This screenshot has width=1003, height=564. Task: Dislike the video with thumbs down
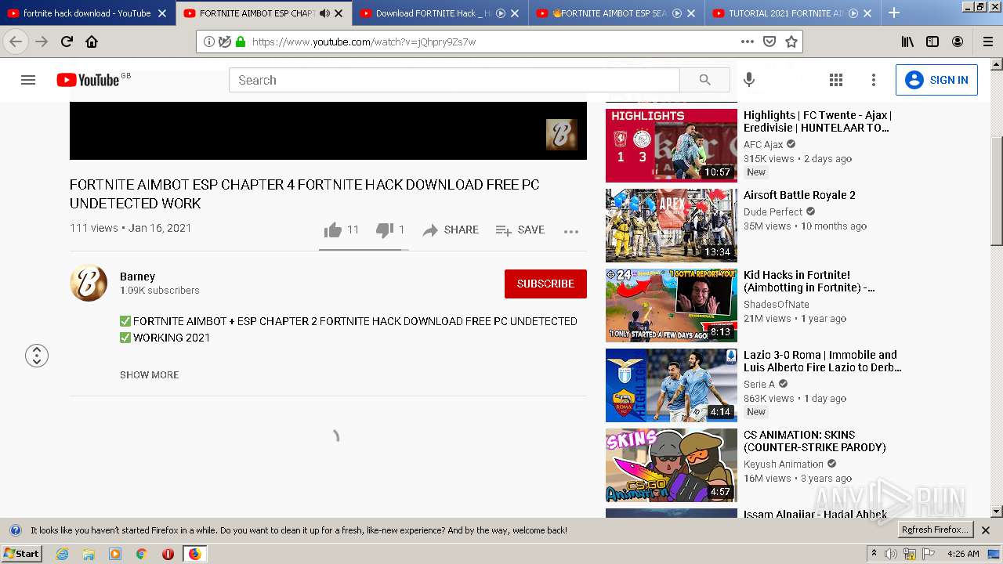[x=384, y=230]
